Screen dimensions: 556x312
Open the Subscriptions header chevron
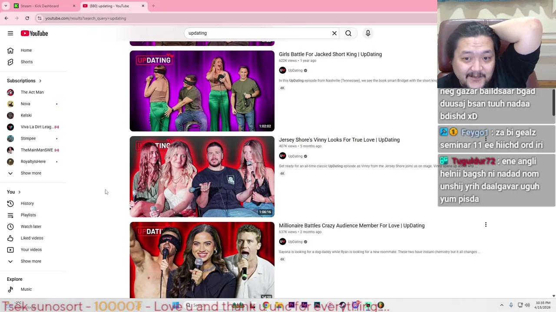click(x=40, y=81)
